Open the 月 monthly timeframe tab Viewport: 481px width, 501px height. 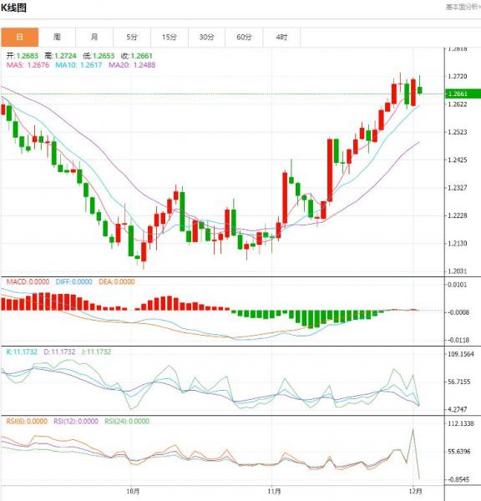click(x=94, y=37)
